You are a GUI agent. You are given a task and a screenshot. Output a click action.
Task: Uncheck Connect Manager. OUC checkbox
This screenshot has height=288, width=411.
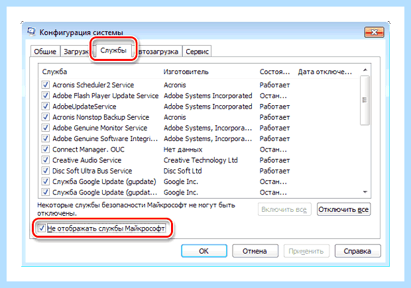point(45,149)
